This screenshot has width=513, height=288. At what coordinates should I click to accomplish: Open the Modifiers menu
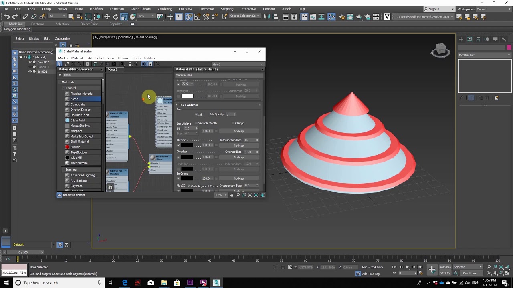[96, 9]
